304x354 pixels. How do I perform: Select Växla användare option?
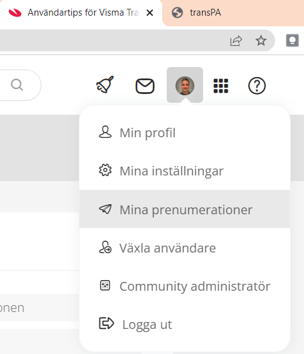[x=184, y=247]
